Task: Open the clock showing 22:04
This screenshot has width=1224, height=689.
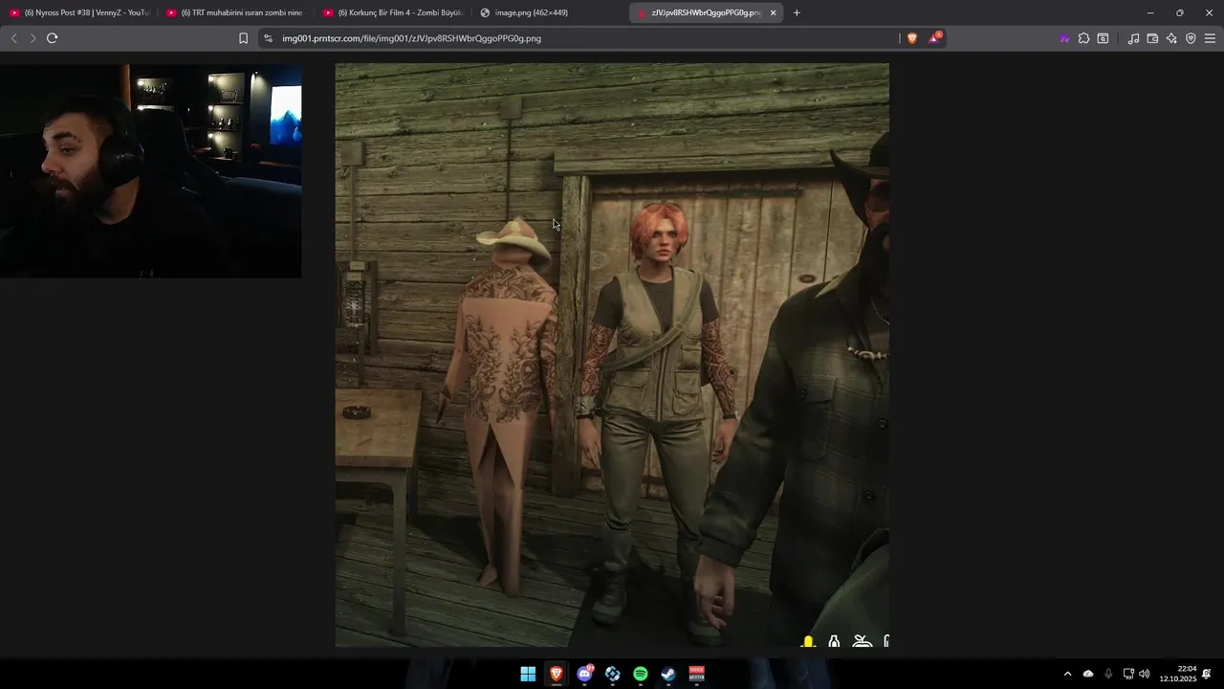Action: (1177, 674)
